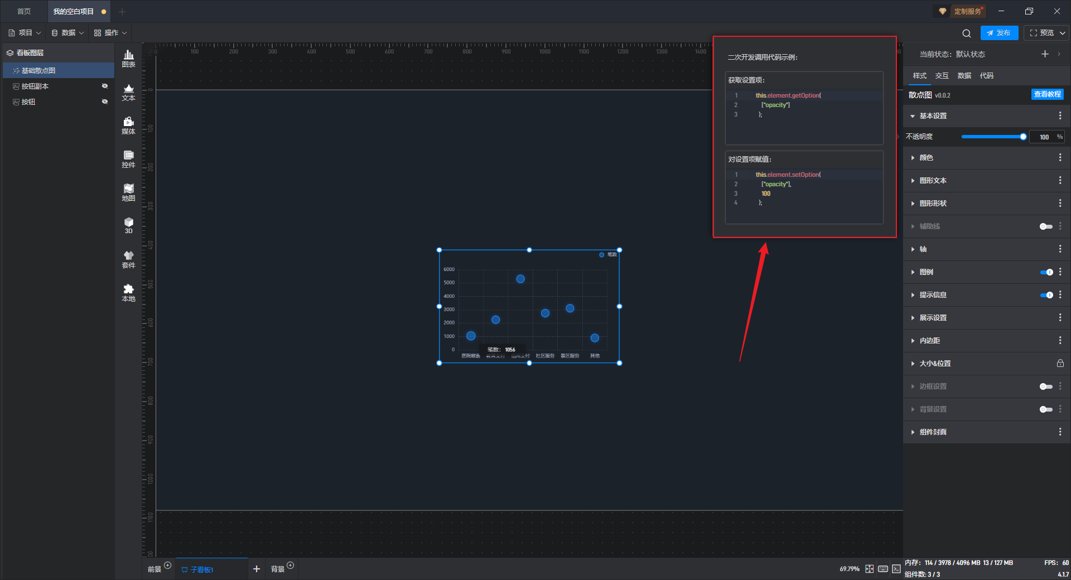Expand the 颜色 settings section
Viewport: 1071px width, 580px height.
926,158
